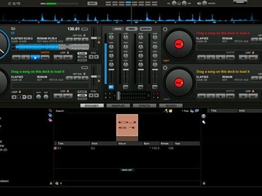Click the second channel HIGH knob
The image size is (262, 196).
point(126,47)
